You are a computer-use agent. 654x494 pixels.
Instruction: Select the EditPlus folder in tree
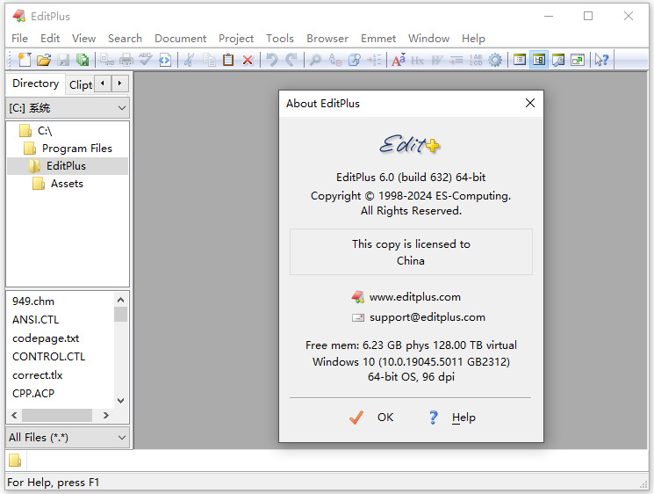point(68,166)
